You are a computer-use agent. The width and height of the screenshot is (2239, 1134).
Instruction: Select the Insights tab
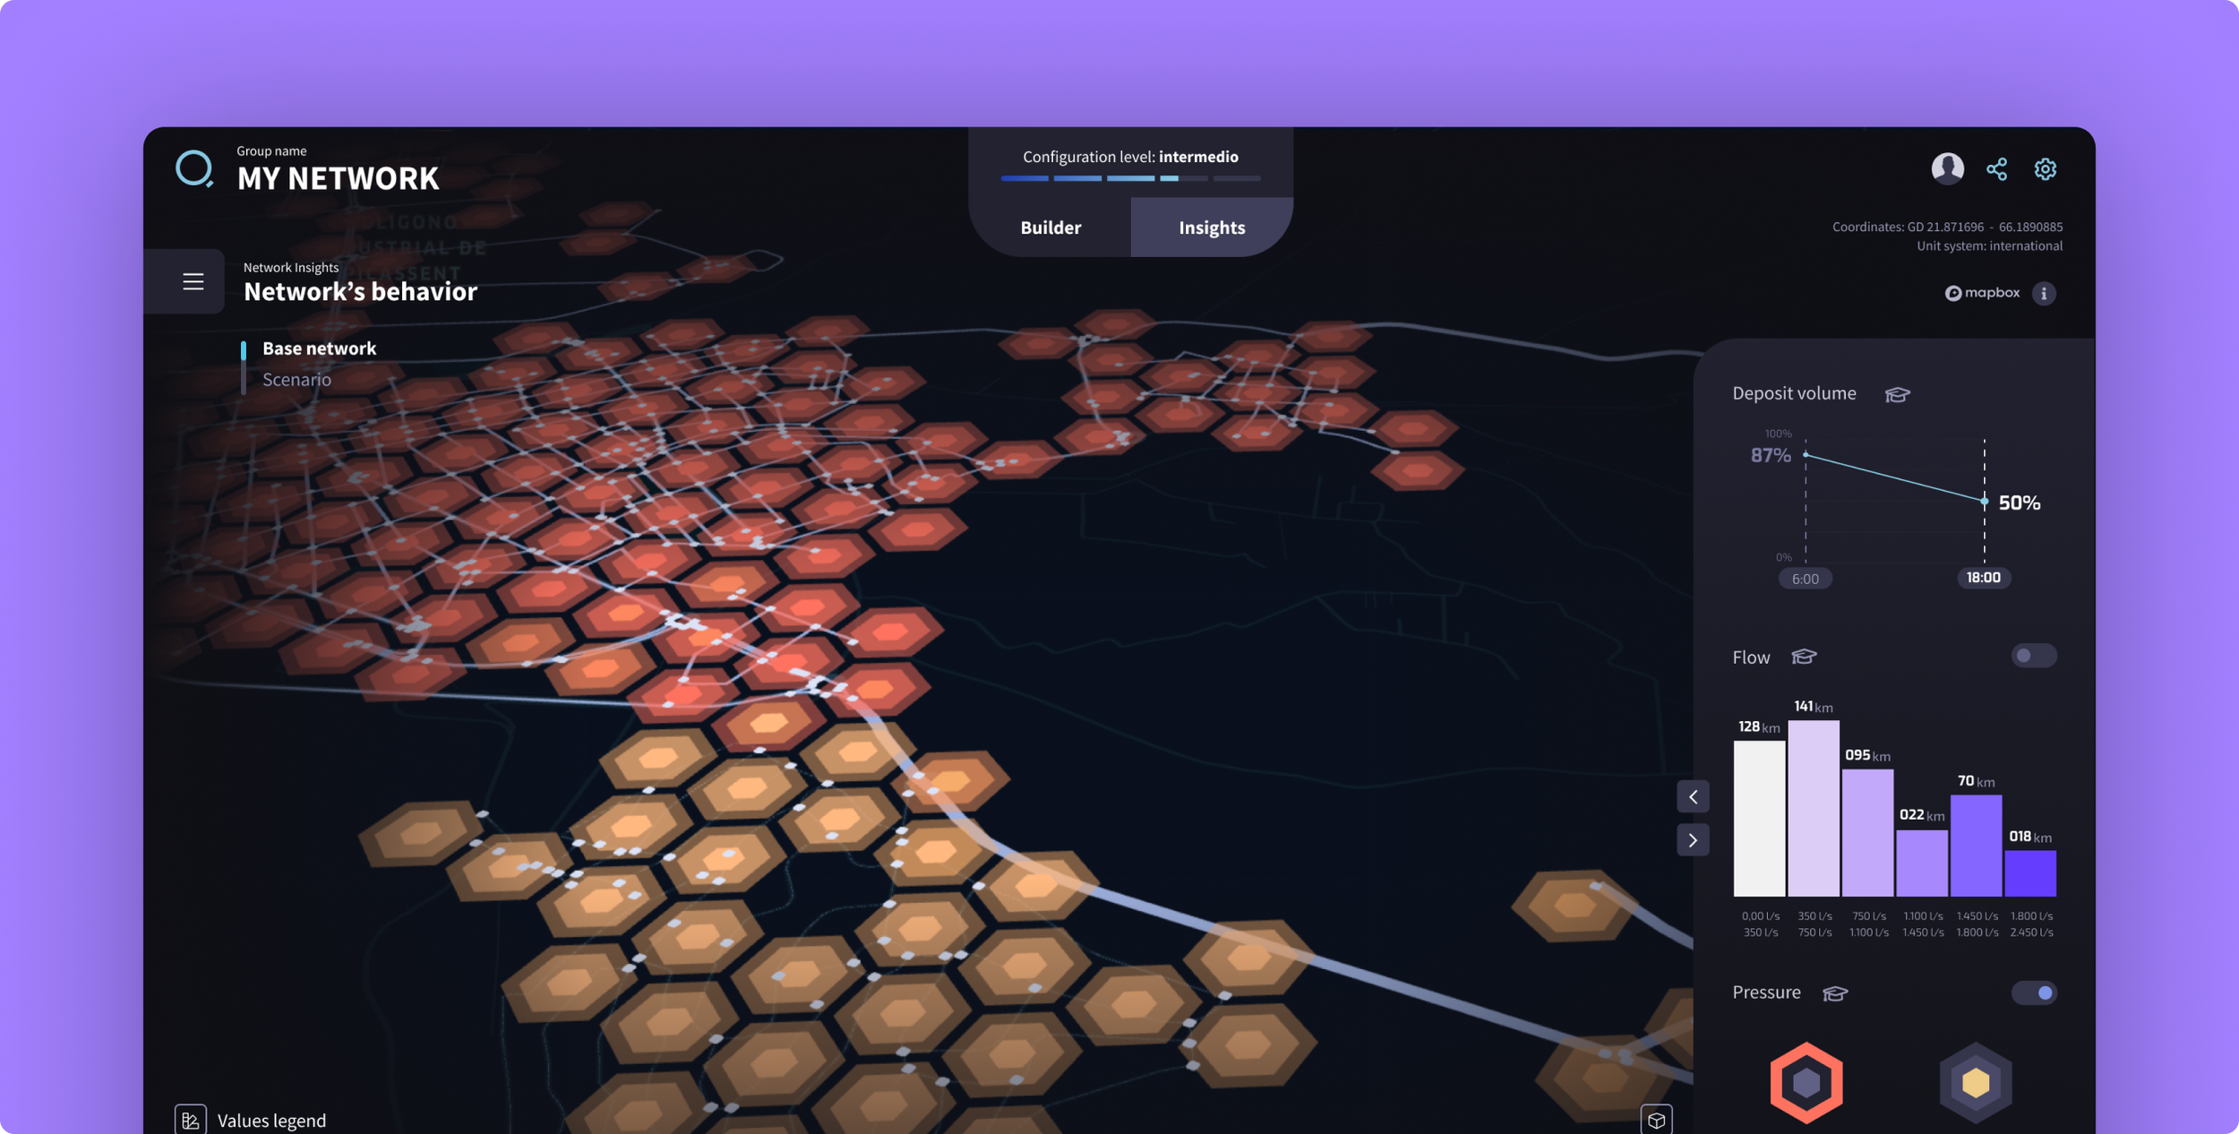click(x=1211, y=228)
